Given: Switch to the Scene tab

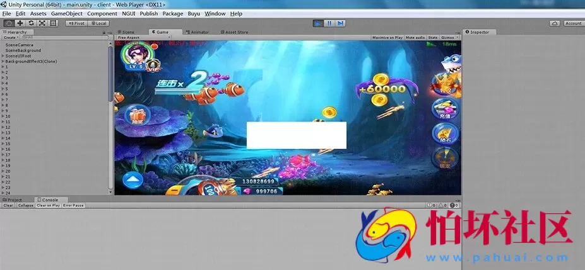Looking at the screenshot, I should pyautogui.click(x=126, y=32).
